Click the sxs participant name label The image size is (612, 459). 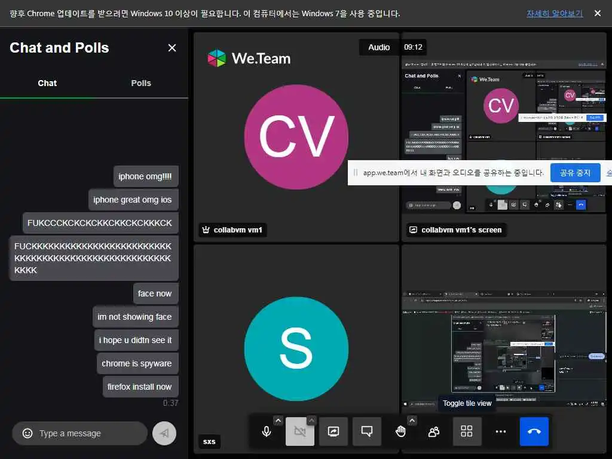coord(209,442)
